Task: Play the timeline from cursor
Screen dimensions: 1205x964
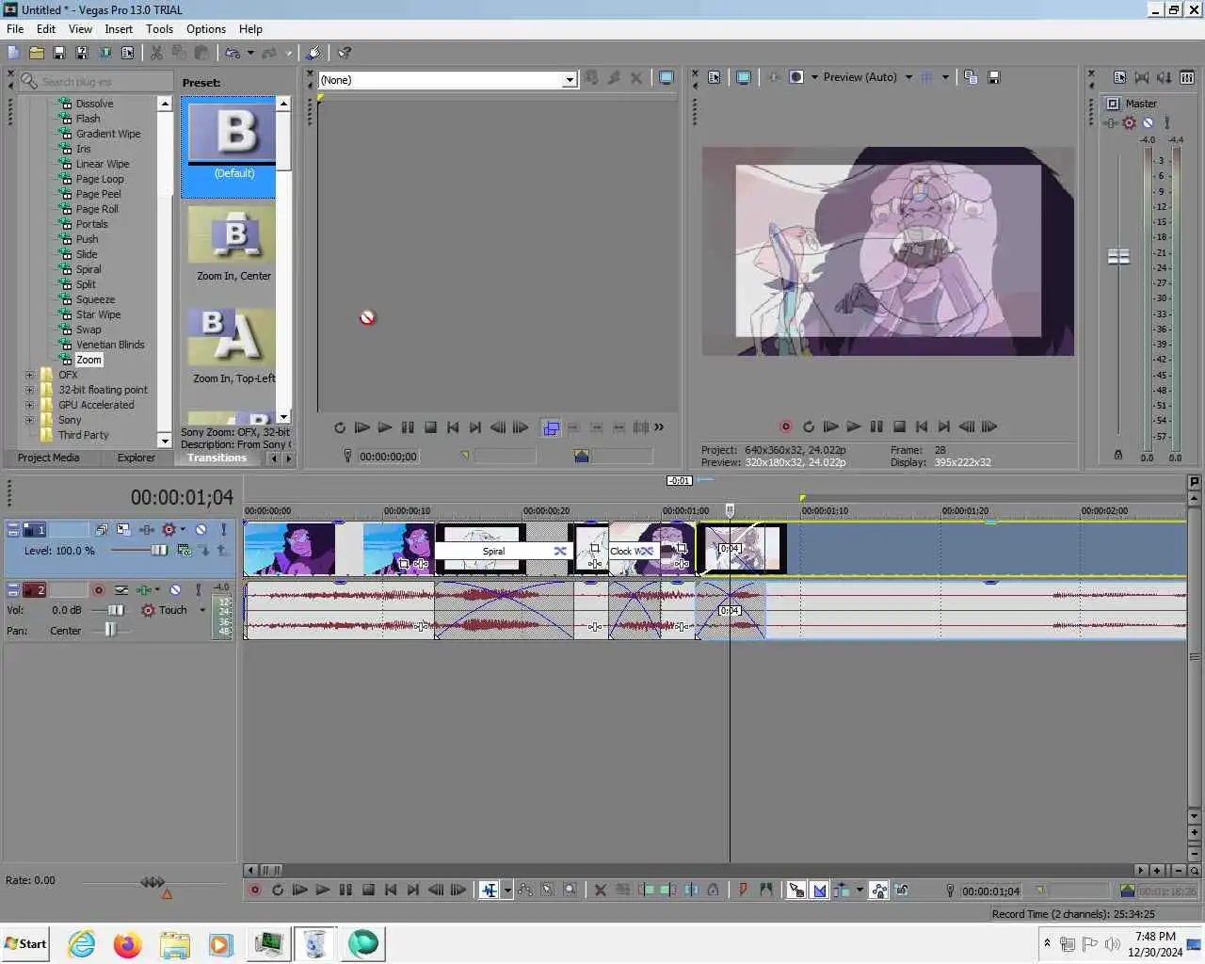Action: tap(323, 890)
